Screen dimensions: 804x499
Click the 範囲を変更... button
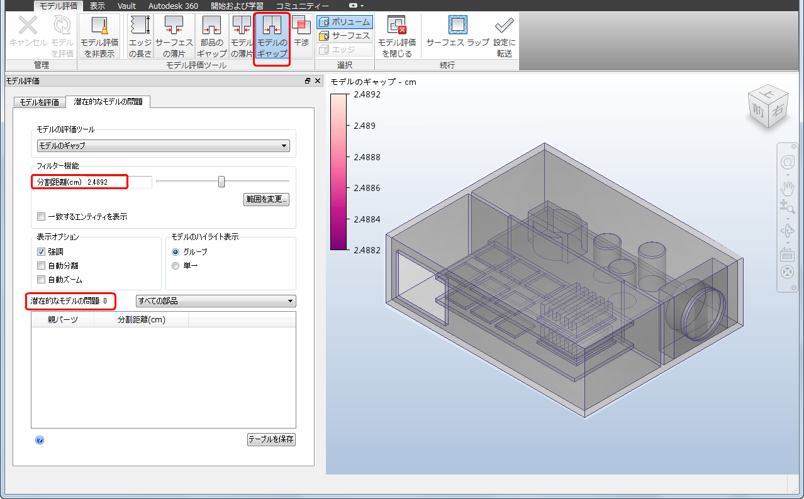267,200
